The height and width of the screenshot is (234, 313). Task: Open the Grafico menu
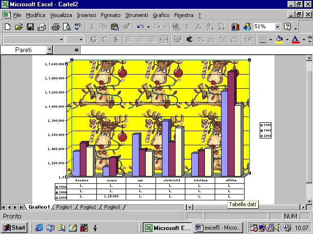tap(161, 15)
